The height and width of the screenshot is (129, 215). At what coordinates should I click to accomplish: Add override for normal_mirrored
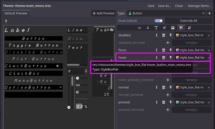168,95
